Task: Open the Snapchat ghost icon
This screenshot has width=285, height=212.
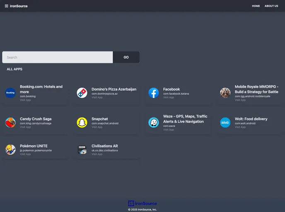Action: pyautogui.click(x=82, y=123)
